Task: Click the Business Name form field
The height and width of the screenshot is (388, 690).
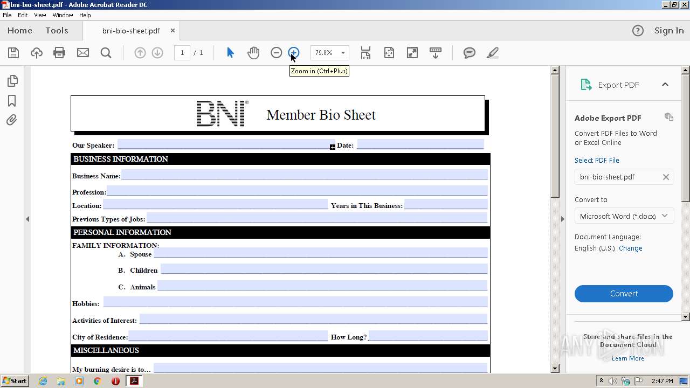Action: pyautogui.click(x=305, y=175)
